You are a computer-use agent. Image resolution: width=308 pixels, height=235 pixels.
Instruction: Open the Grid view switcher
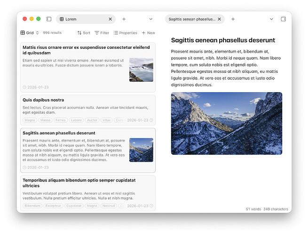pyautogui.click(x=27, y=33)
